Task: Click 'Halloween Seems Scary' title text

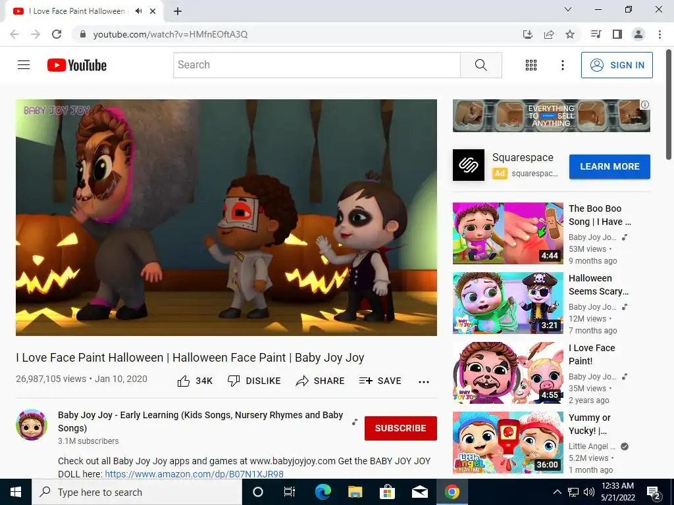Action: click(x=598, y=285)
